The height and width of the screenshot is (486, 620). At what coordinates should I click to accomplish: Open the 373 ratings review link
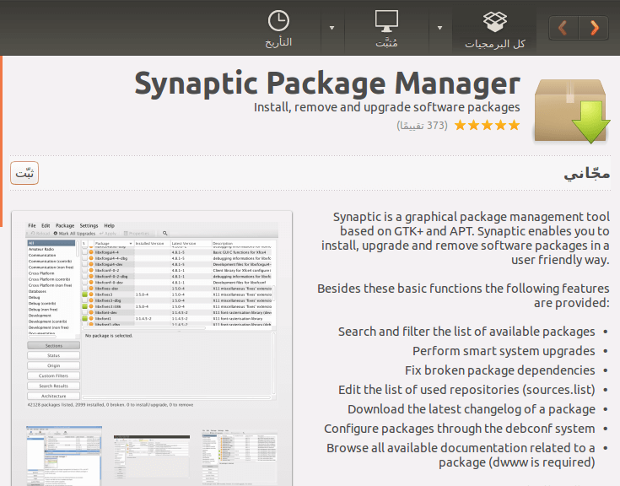tap(423, 126)
